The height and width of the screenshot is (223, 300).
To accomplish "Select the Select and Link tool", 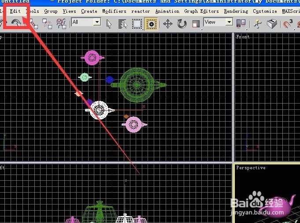I will point(33,24).
